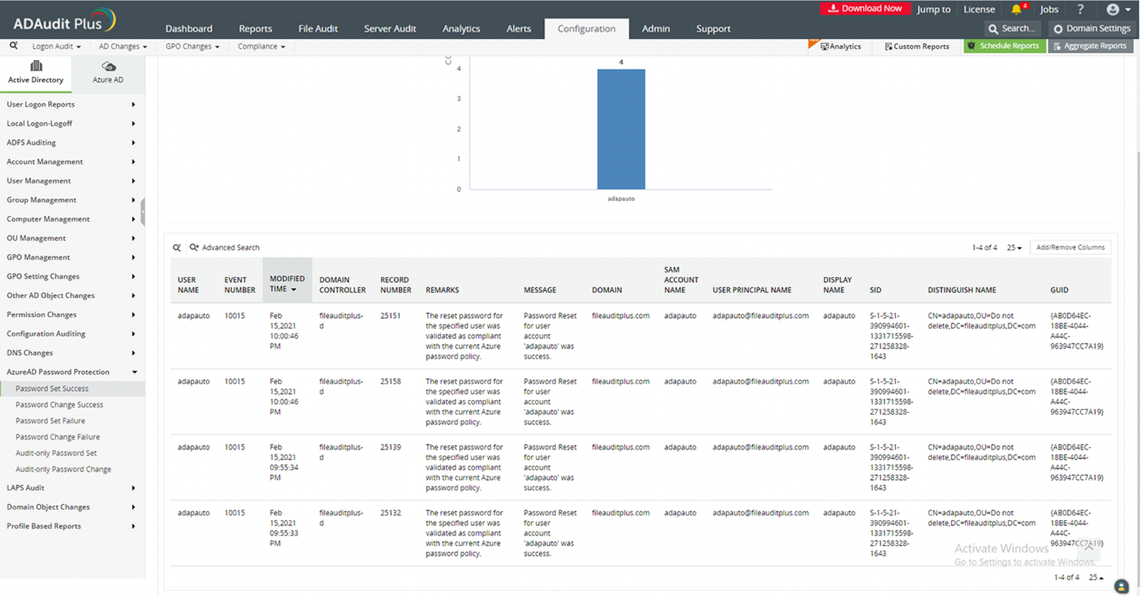
Task: Click the sidebar search icon near Logon Audit
Action: point(14,46)
